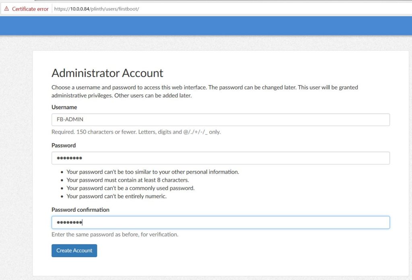Focus the Username field containing FB-ADMIN

click(220, 120)
